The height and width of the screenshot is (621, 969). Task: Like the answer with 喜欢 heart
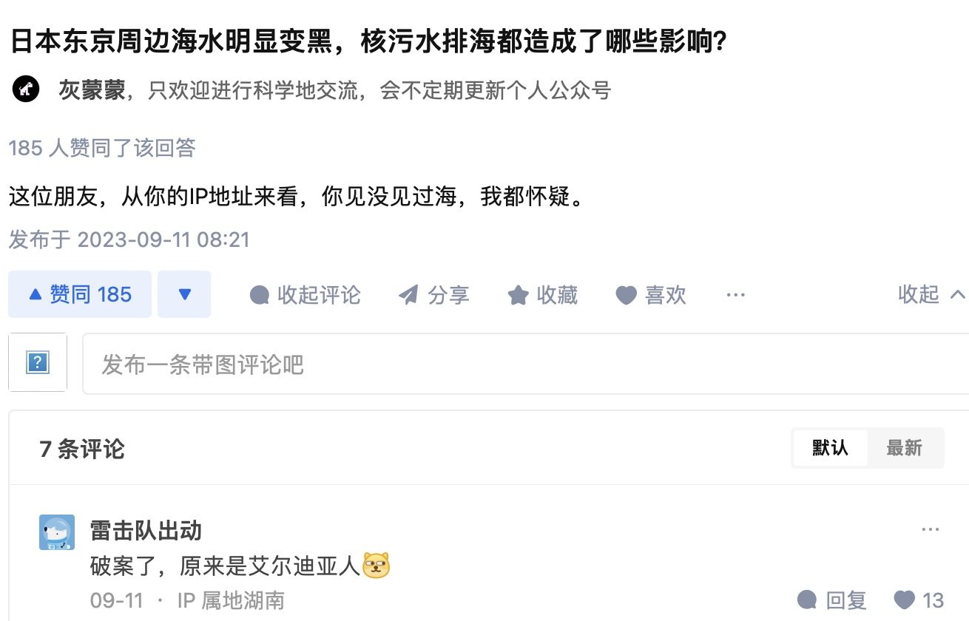point(627,296)
